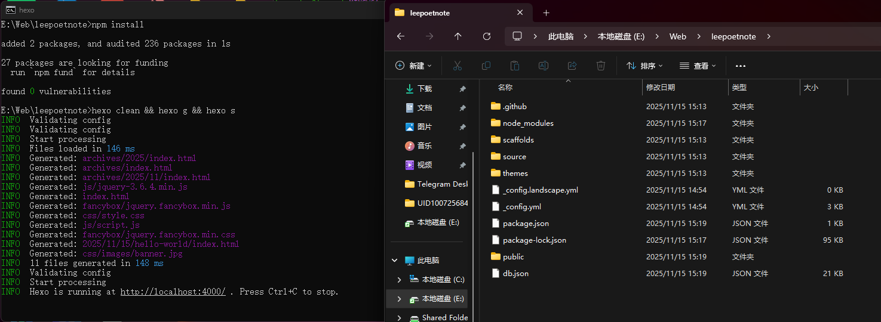
Task: Open the 新建 (New) dropdown
Action: [413, 66]
